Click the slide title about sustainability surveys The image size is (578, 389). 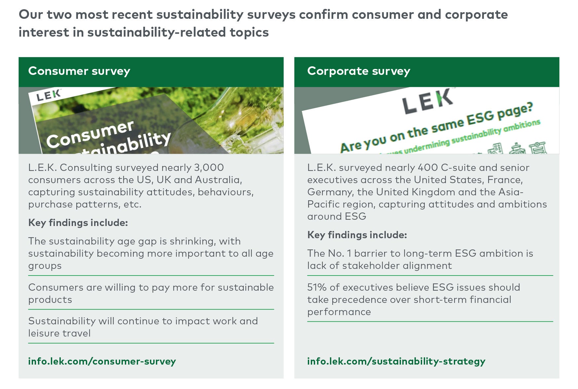pyautogui.click(x=263, y=23)
